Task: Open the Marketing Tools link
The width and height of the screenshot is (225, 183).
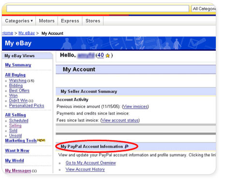Action: pyautogui.click(x=21, y=141)
